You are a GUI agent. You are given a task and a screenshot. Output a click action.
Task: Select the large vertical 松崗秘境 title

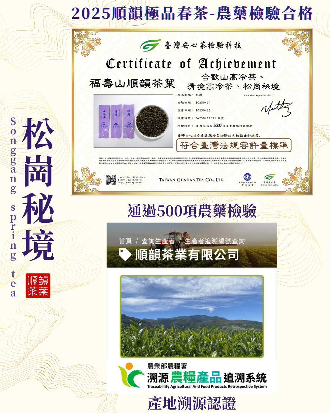38,190
